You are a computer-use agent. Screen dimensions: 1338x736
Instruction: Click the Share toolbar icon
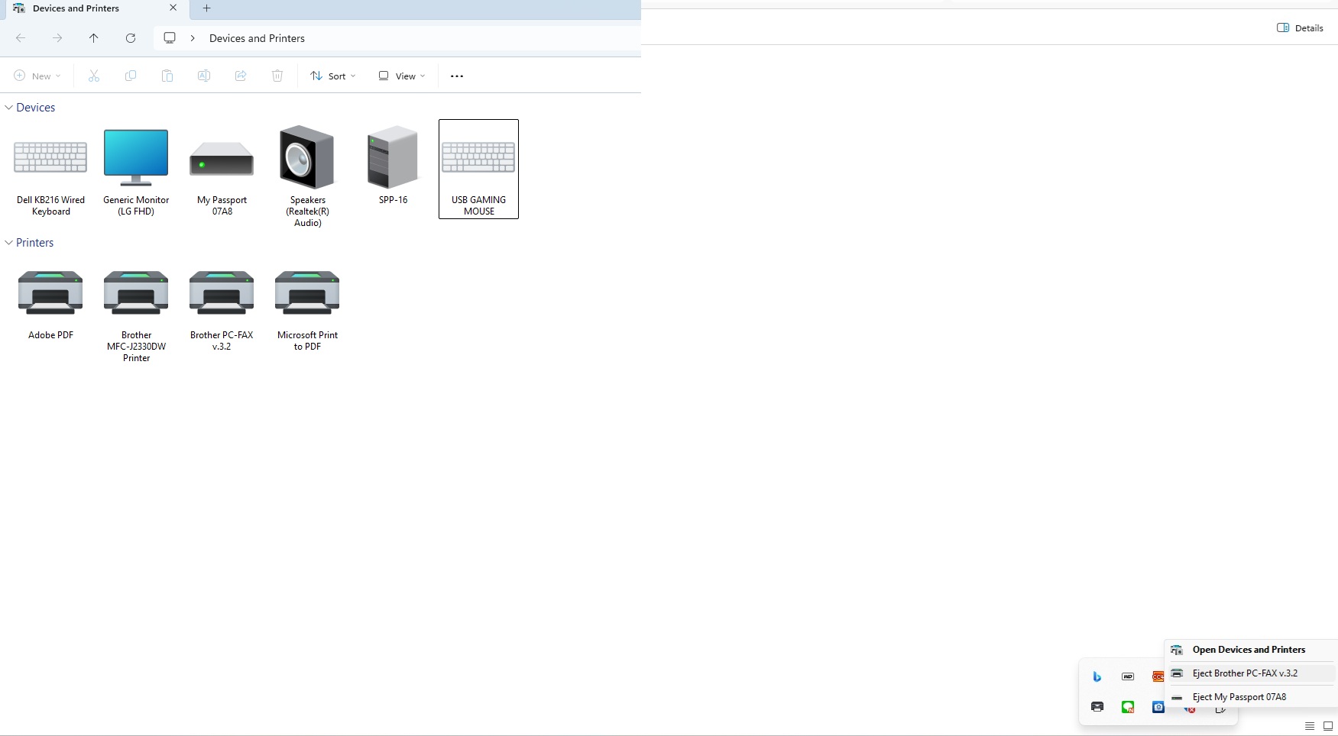pos(241,76)
